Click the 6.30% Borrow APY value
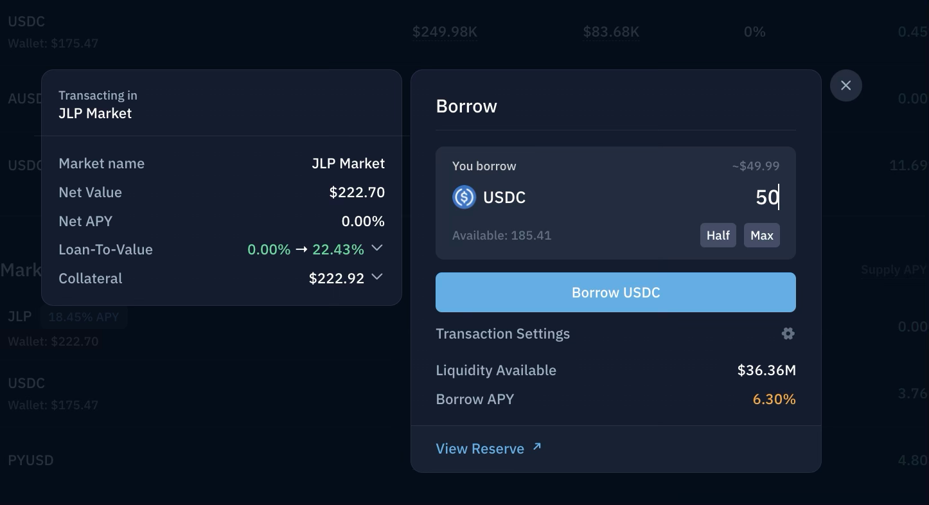Image resolution: width=929 pixels, height=505 pixels. pyautogui.click(x=774, y=399)
